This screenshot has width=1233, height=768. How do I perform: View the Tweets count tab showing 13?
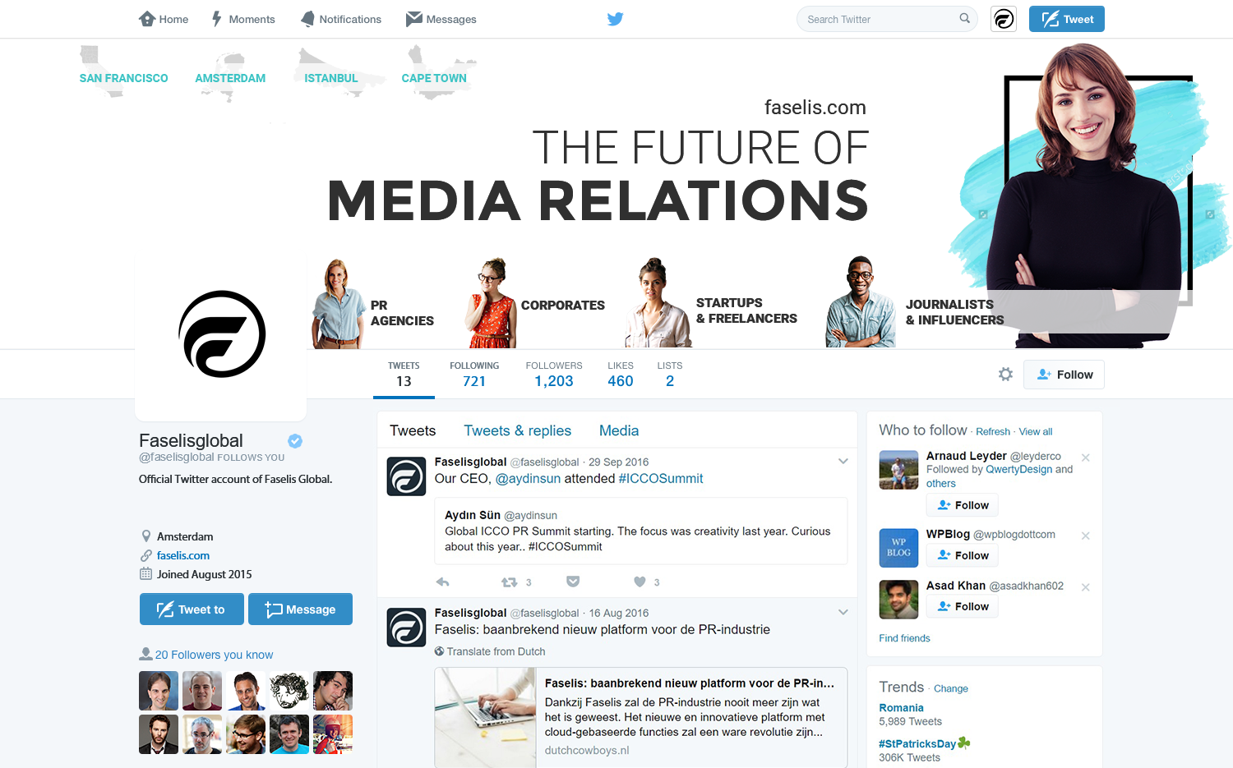404,375
